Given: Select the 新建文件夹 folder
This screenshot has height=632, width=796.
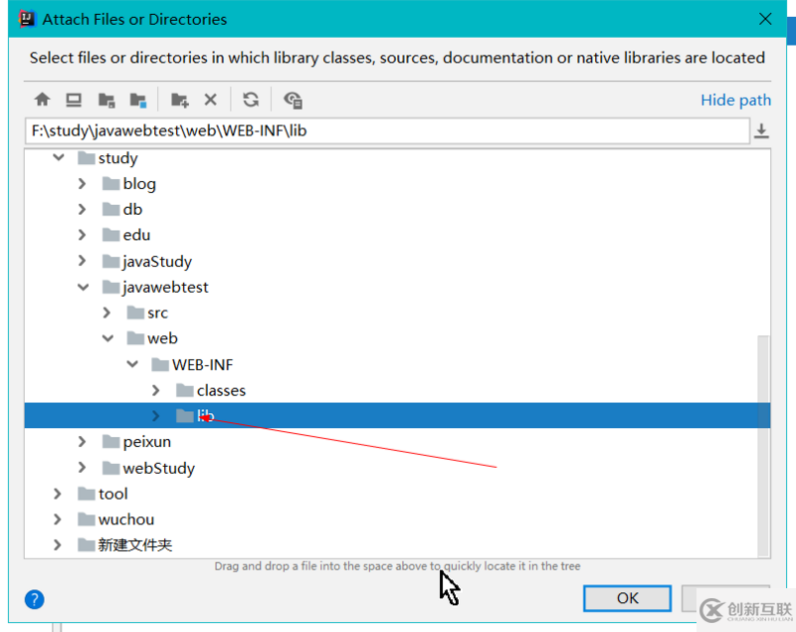Looking at the screenshot, I should 125,545.
